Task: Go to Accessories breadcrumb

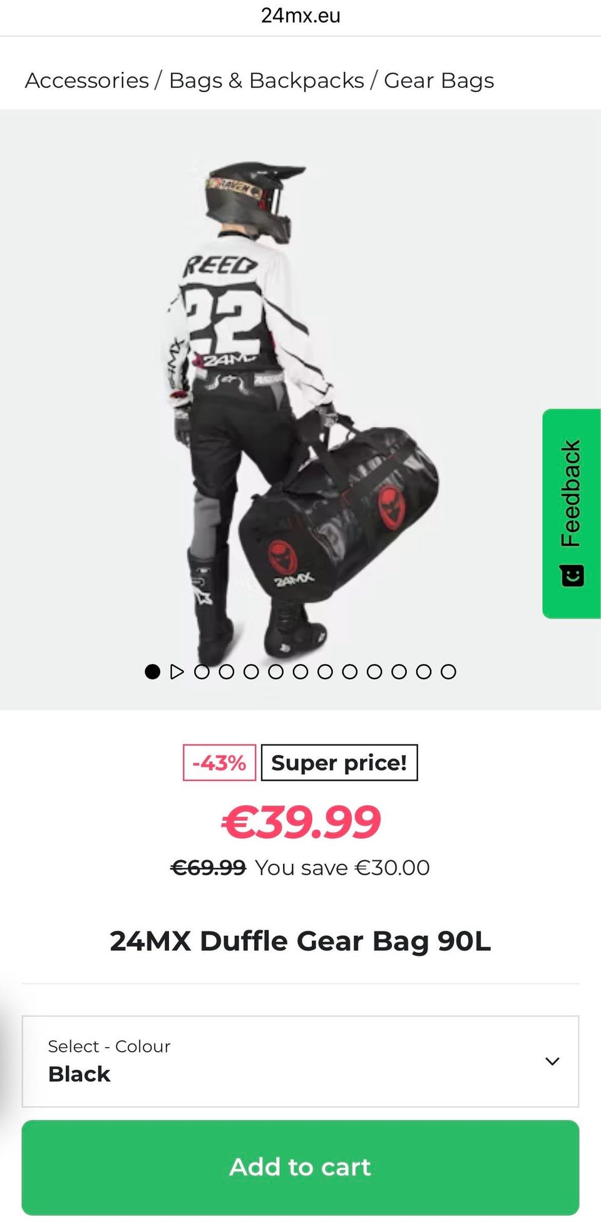Action: pos(87,80)
